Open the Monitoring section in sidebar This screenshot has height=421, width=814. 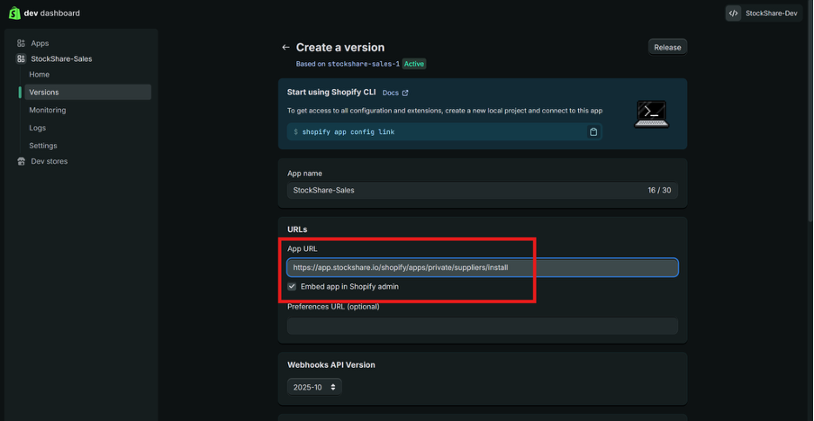[47, 110]
